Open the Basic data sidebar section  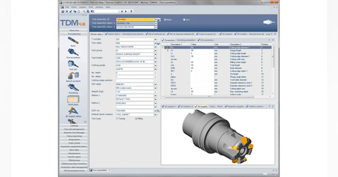[74, 150]
